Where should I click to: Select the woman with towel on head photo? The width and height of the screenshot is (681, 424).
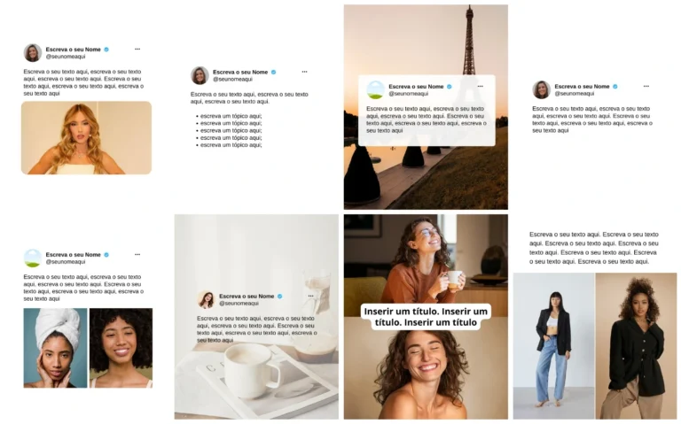click(x=55, y=348)
